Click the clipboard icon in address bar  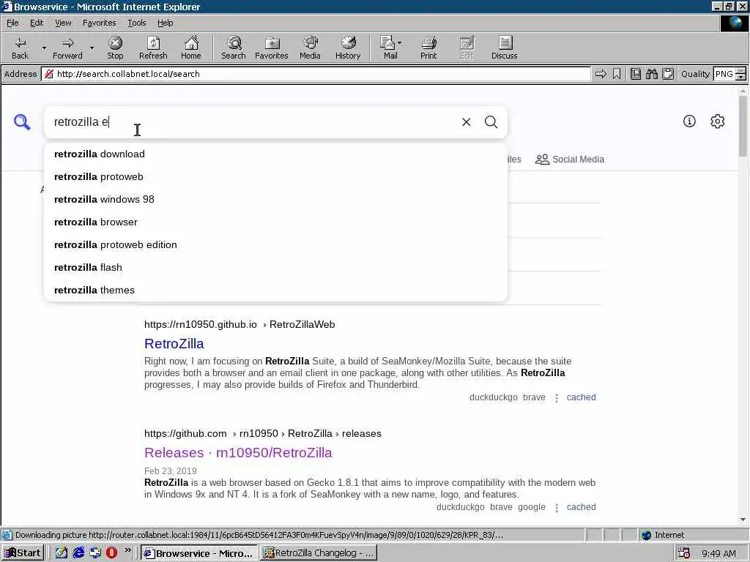point(668,74)
